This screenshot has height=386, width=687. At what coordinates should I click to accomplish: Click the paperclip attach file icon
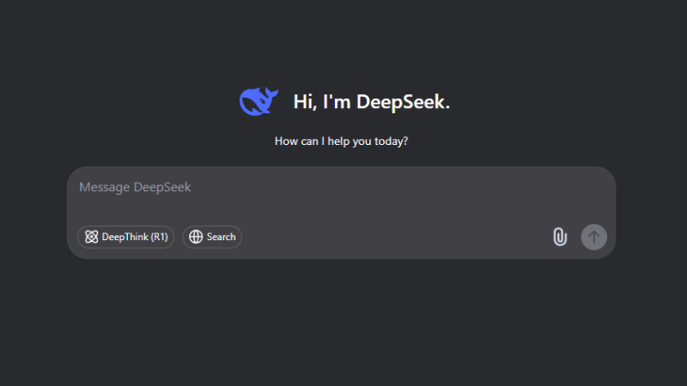pyautogui.click(x=560, y=237)
